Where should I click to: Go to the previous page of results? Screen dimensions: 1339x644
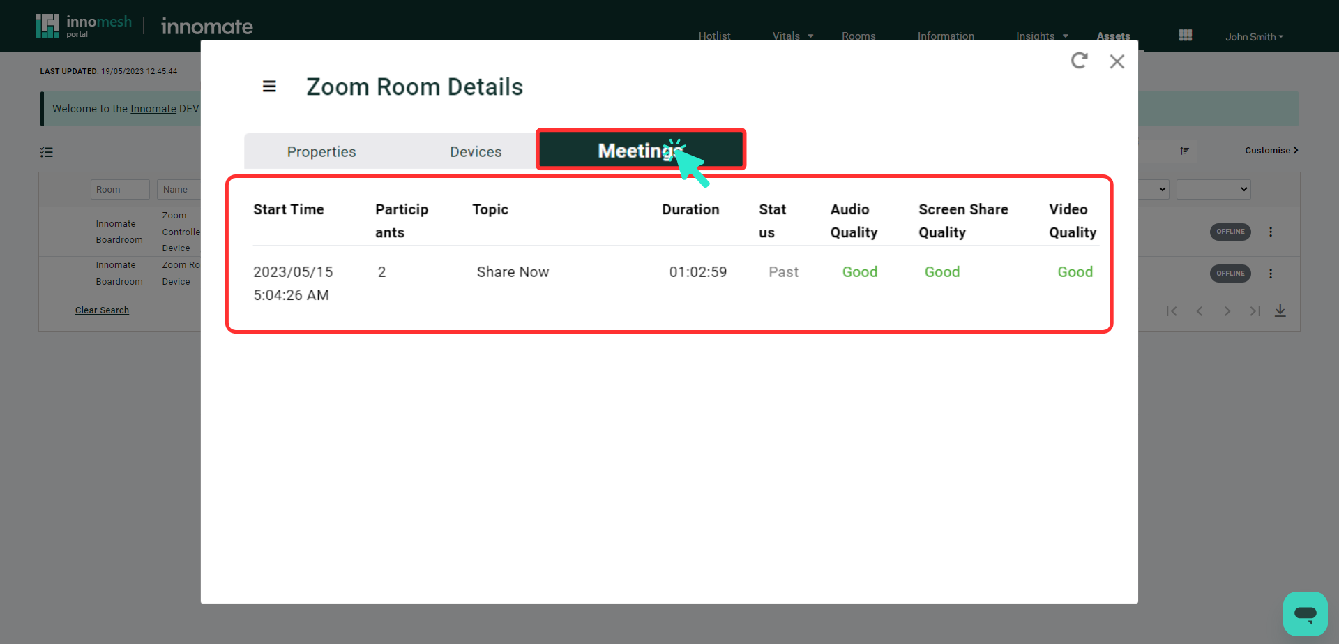pos(1200,311)
